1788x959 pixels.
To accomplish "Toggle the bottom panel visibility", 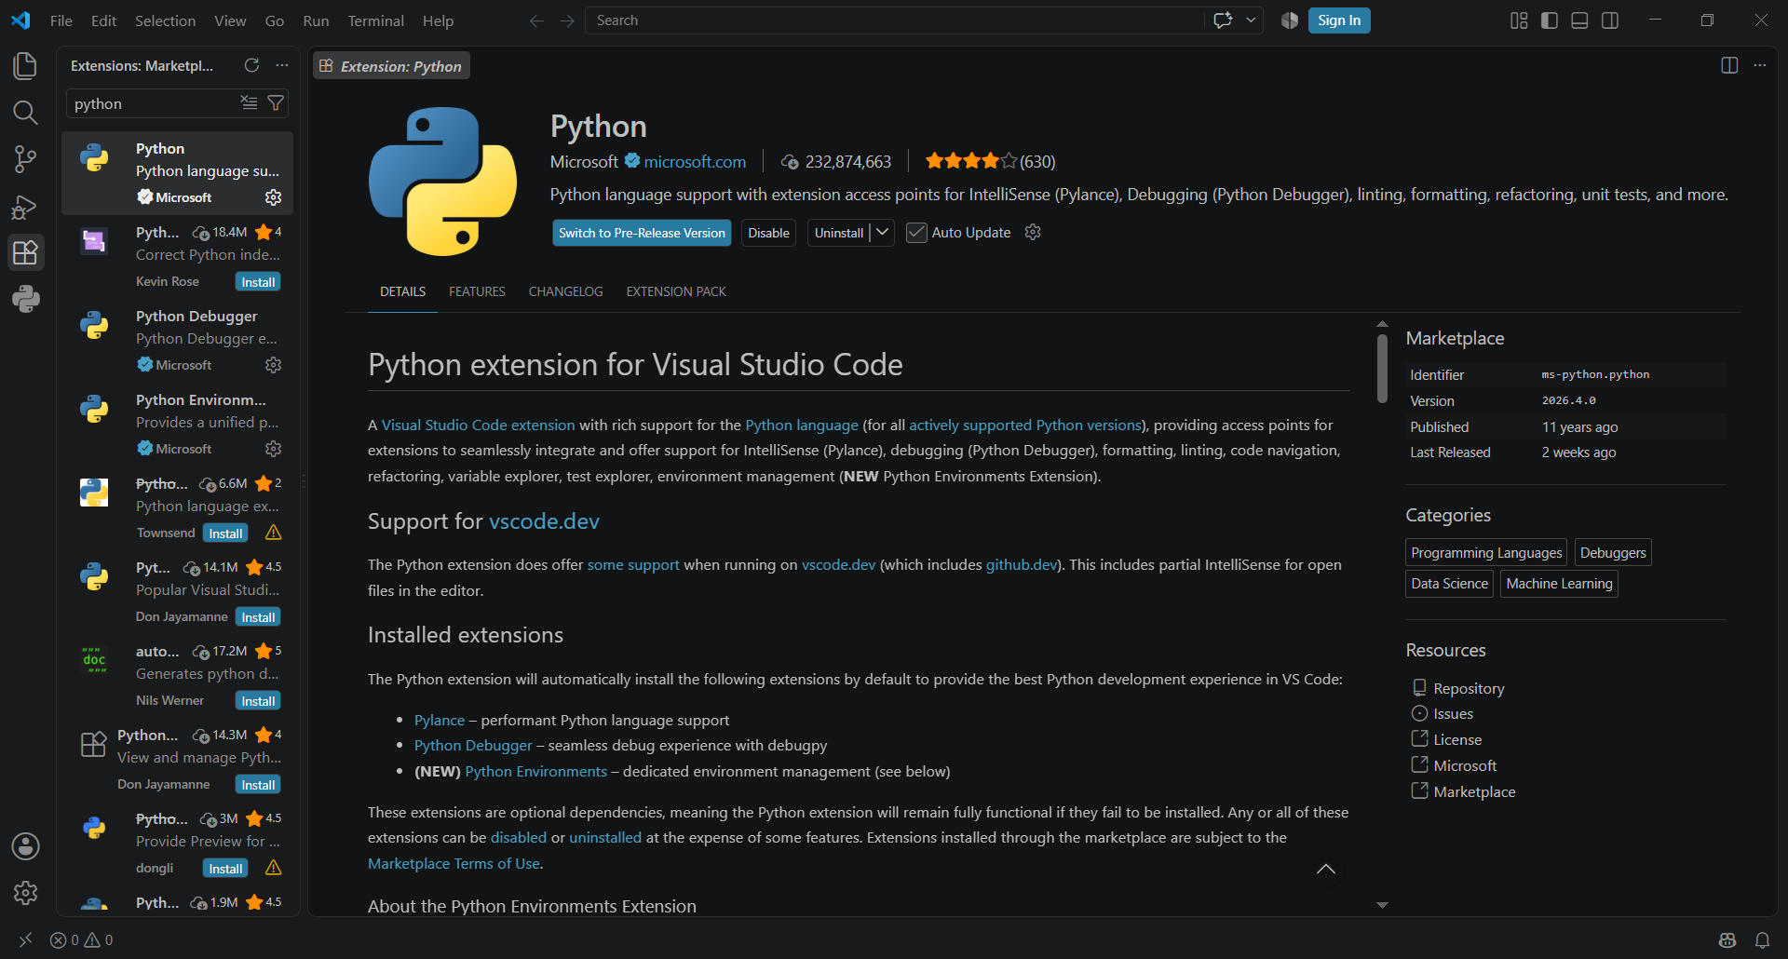I will (1579, 20).
